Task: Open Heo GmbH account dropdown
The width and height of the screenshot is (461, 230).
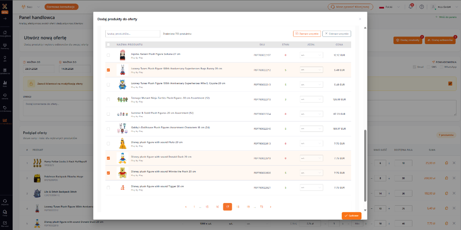Action: [443, 6]
